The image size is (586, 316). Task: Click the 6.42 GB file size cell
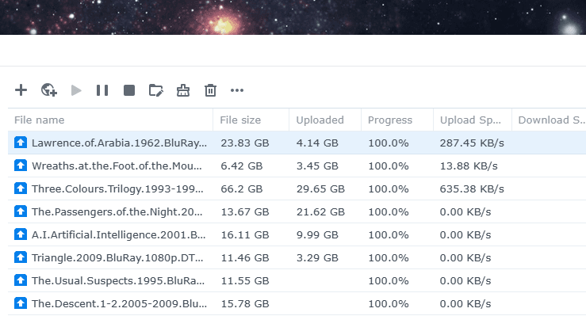(241, 166)
